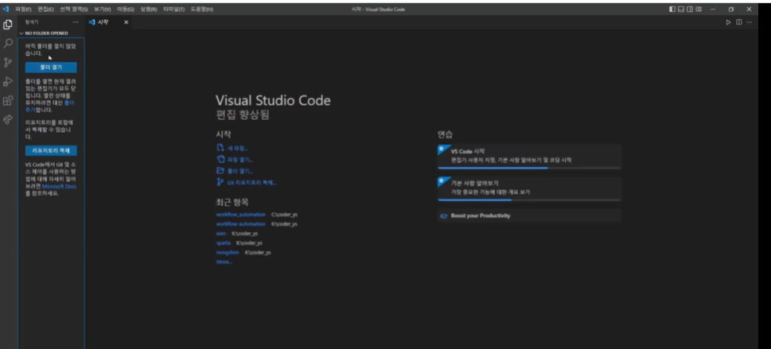Screen dimensions: 771x349
Task: Show more recent items via More...
Action: tap(224, 262)
